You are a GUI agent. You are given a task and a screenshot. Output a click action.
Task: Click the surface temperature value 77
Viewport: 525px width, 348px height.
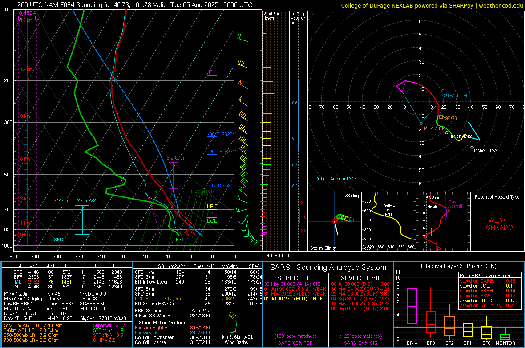[188, 240]
